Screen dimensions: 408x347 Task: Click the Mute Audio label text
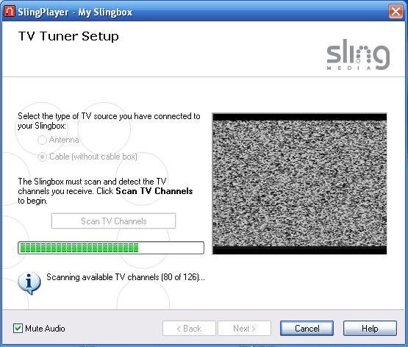click(45, 329)
